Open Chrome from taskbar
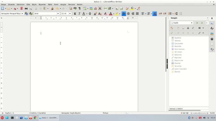This screenshot has height=121, width=216. (x=35, y=118)
